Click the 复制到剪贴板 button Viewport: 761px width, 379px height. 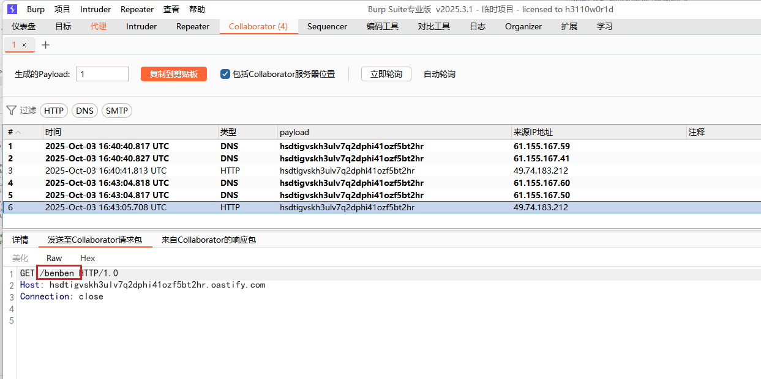click(174, 74)
